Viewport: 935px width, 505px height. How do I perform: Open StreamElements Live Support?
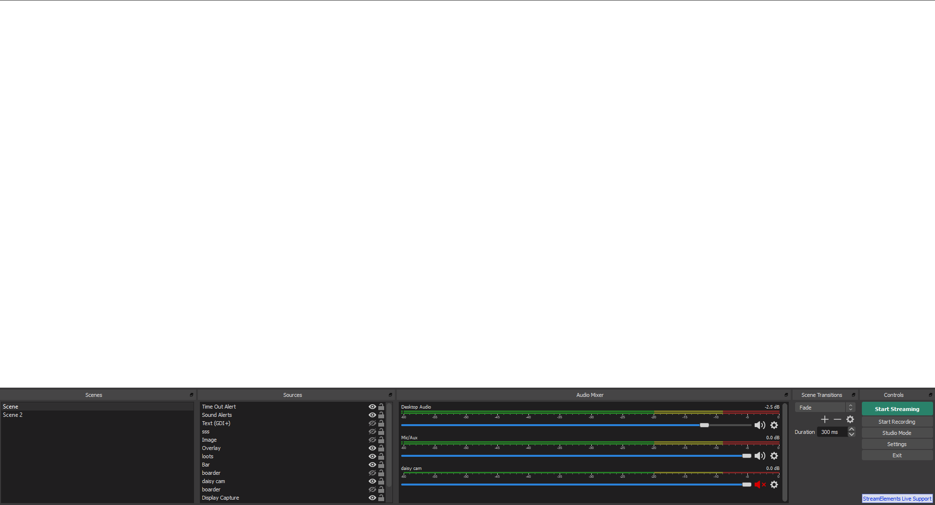click(897, 499)
